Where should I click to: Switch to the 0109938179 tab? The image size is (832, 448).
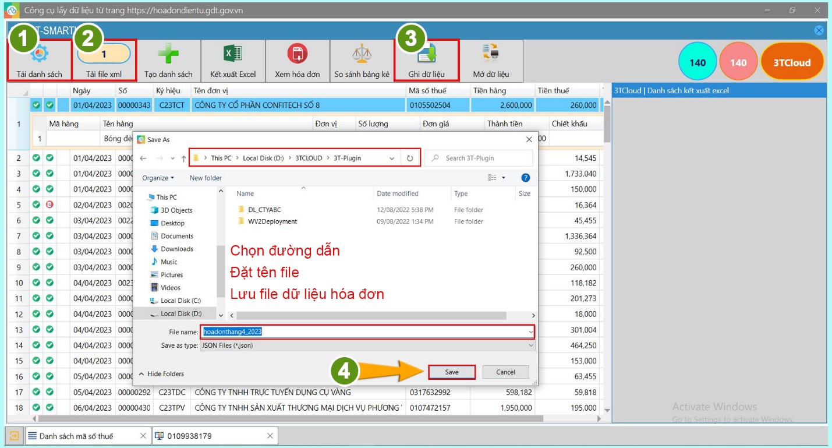(189, 436)
